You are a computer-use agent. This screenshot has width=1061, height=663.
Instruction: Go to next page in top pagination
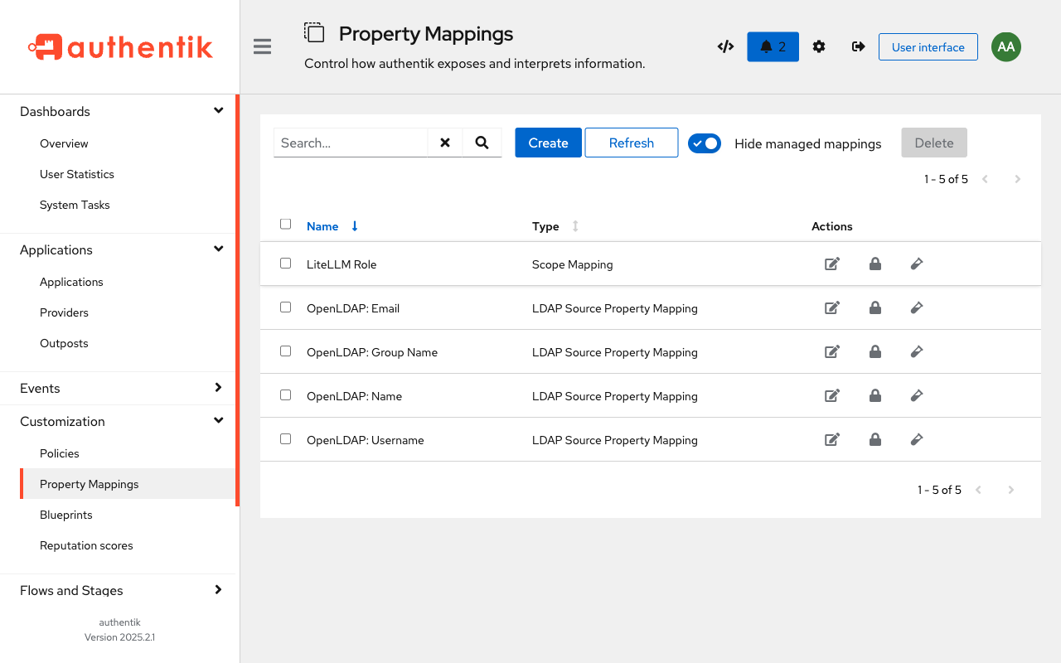coord(1017,179)
